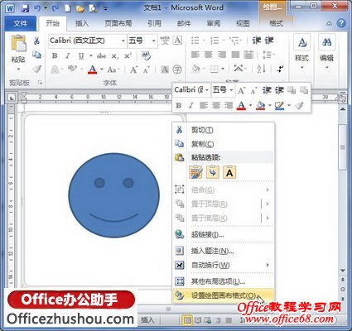Click mini toolbar shape fill paint bucket
352x331 pixels.
(261, 105)
